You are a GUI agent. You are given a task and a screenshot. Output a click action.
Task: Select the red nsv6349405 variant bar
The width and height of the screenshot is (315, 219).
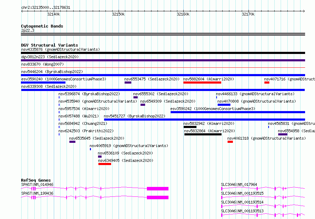point(105,164)
